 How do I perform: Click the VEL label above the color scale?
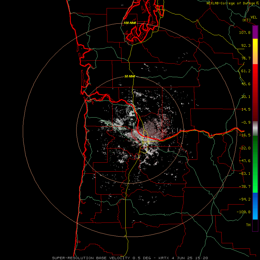click(254, 17)
